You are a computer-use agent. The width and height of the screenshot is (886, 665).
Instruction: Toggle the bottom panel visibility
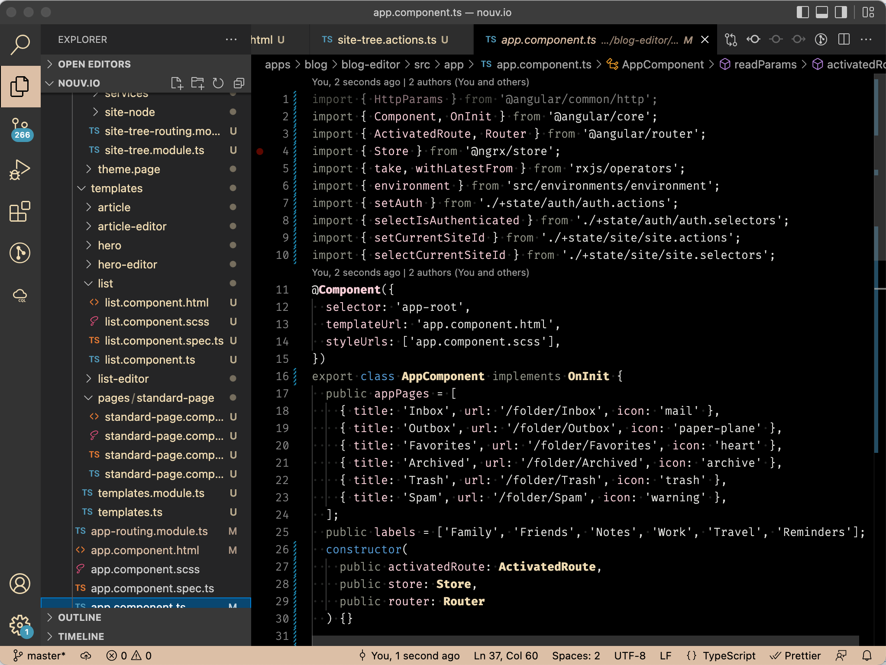(821, 12)
